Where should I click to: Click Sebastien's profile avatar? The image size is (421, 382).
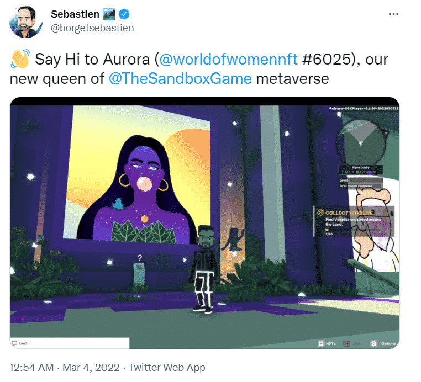pyautogui.click(x=26, y=22)
